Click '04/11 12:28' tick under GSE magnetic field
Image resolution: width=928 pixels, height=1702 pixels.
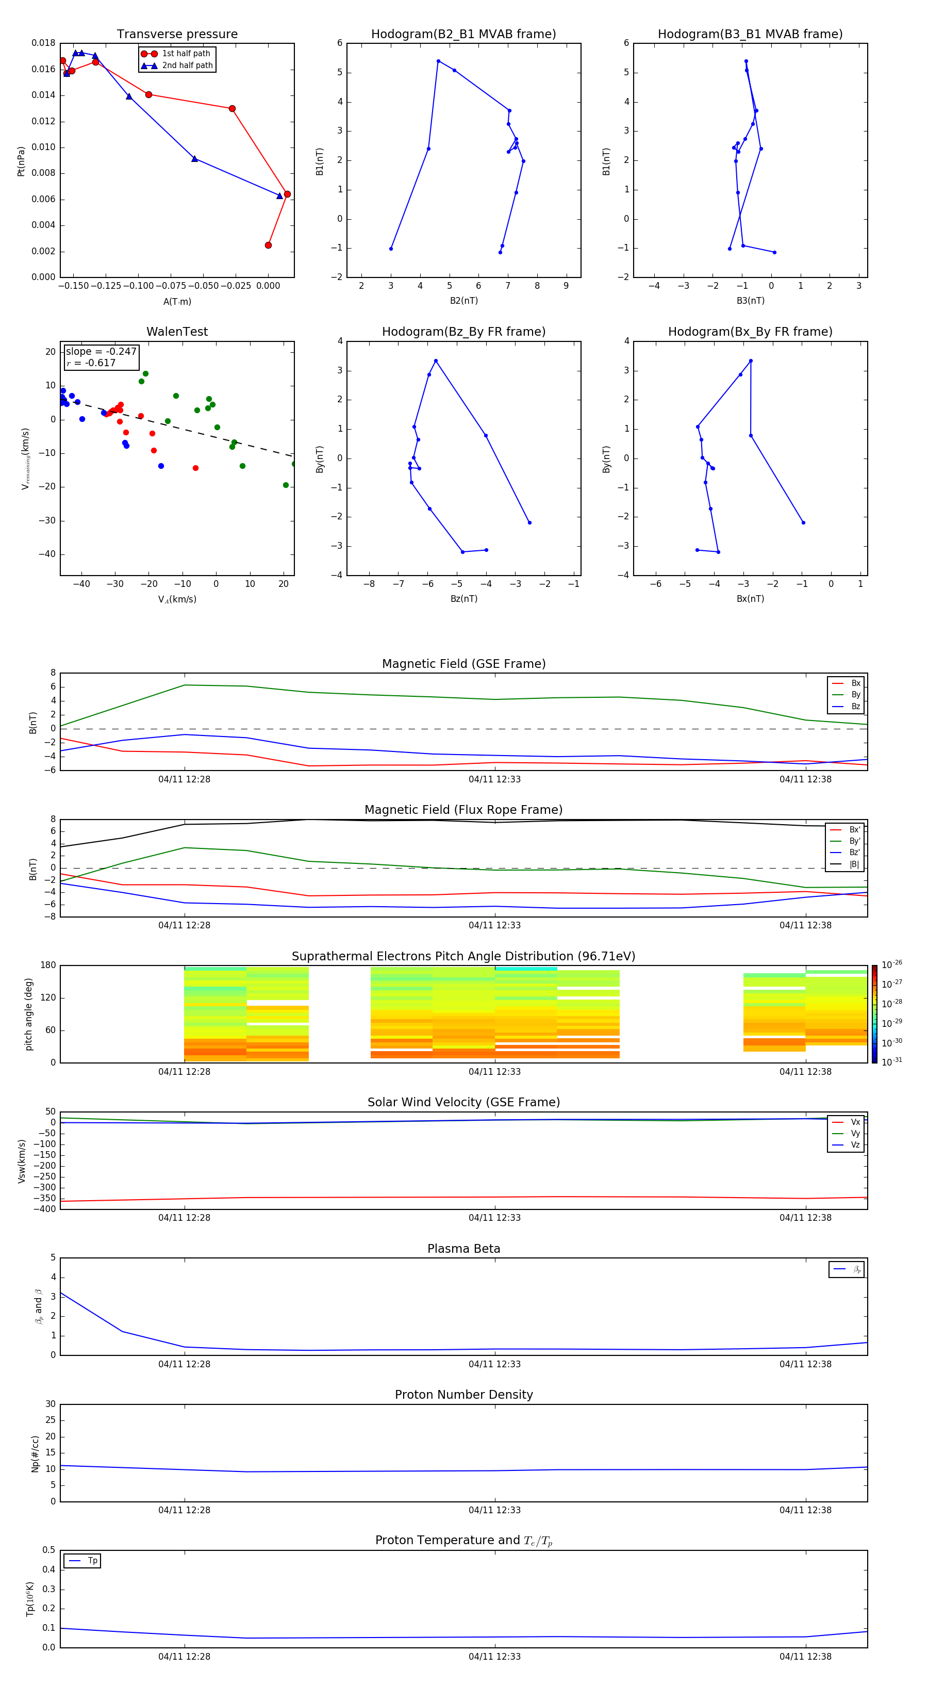pyautogui.click(x=184, y=780)
